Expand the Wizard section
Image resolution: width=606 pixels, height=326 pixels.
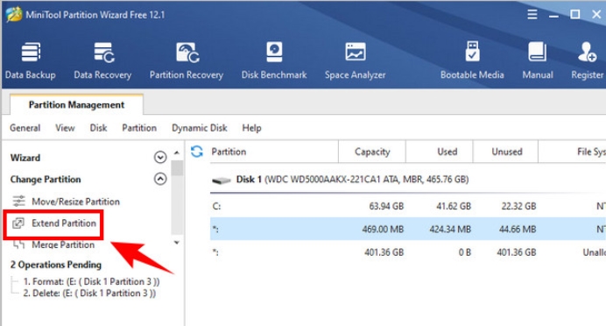(160, 157)
